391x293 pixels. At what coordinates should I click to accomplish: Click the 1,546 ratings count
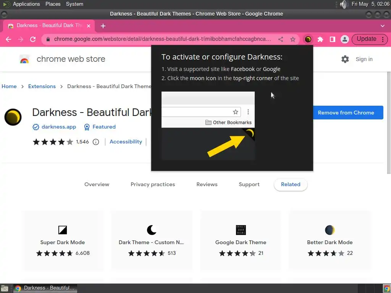[82, 142]
